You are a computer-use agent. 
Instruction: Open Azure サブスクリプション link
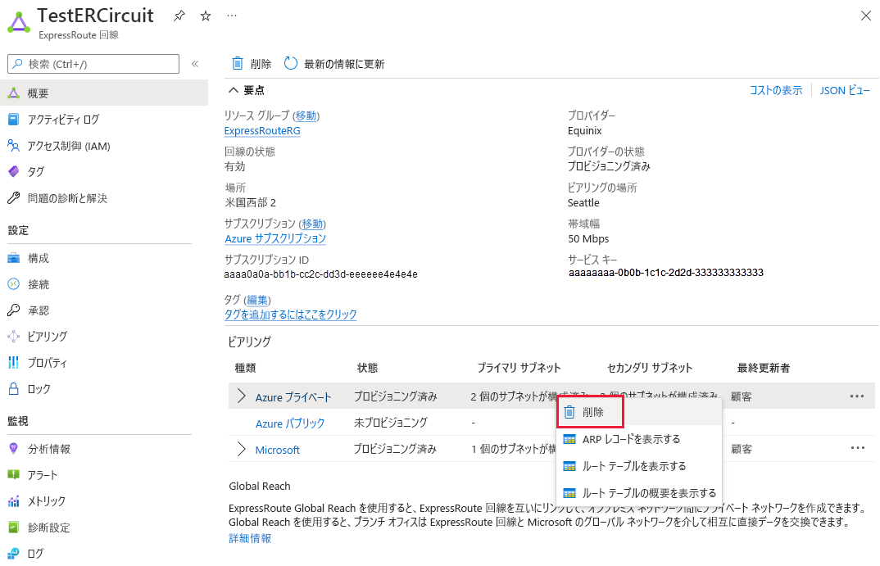click(275, 238)
